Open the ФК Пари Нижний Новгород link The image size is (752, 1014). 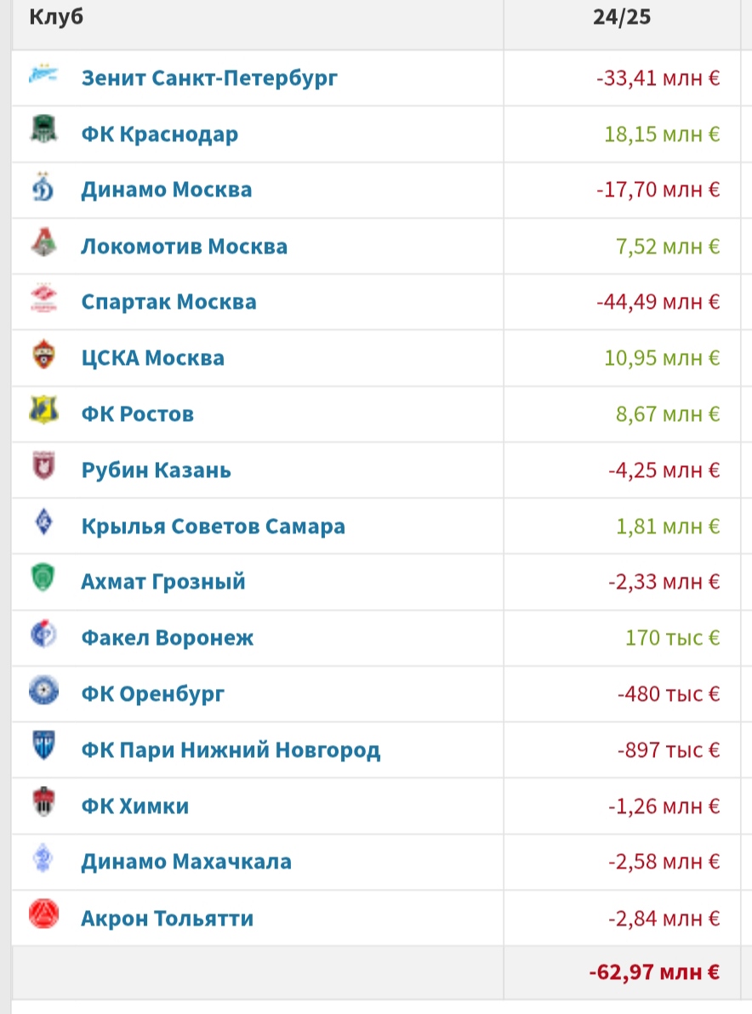pos(231,750)
